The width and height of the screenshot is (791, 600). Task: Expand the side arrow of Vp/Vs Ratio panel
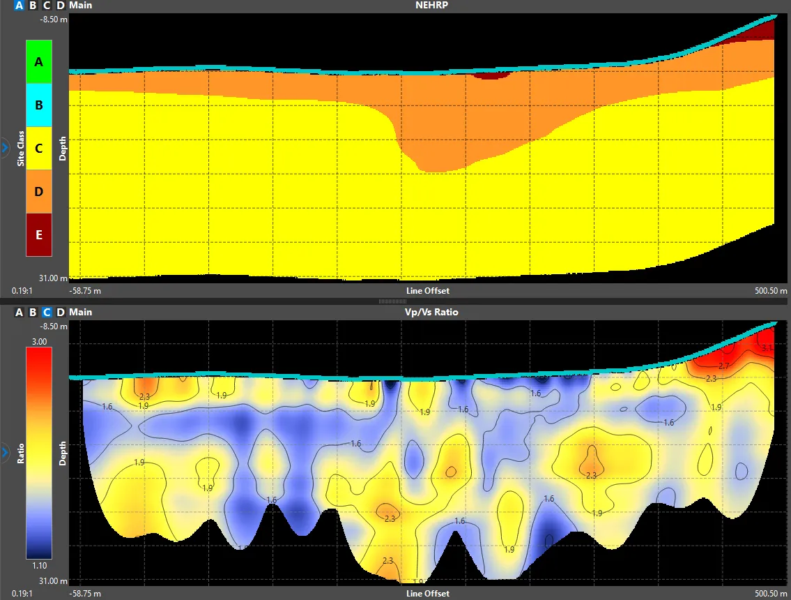pos(5,452)
